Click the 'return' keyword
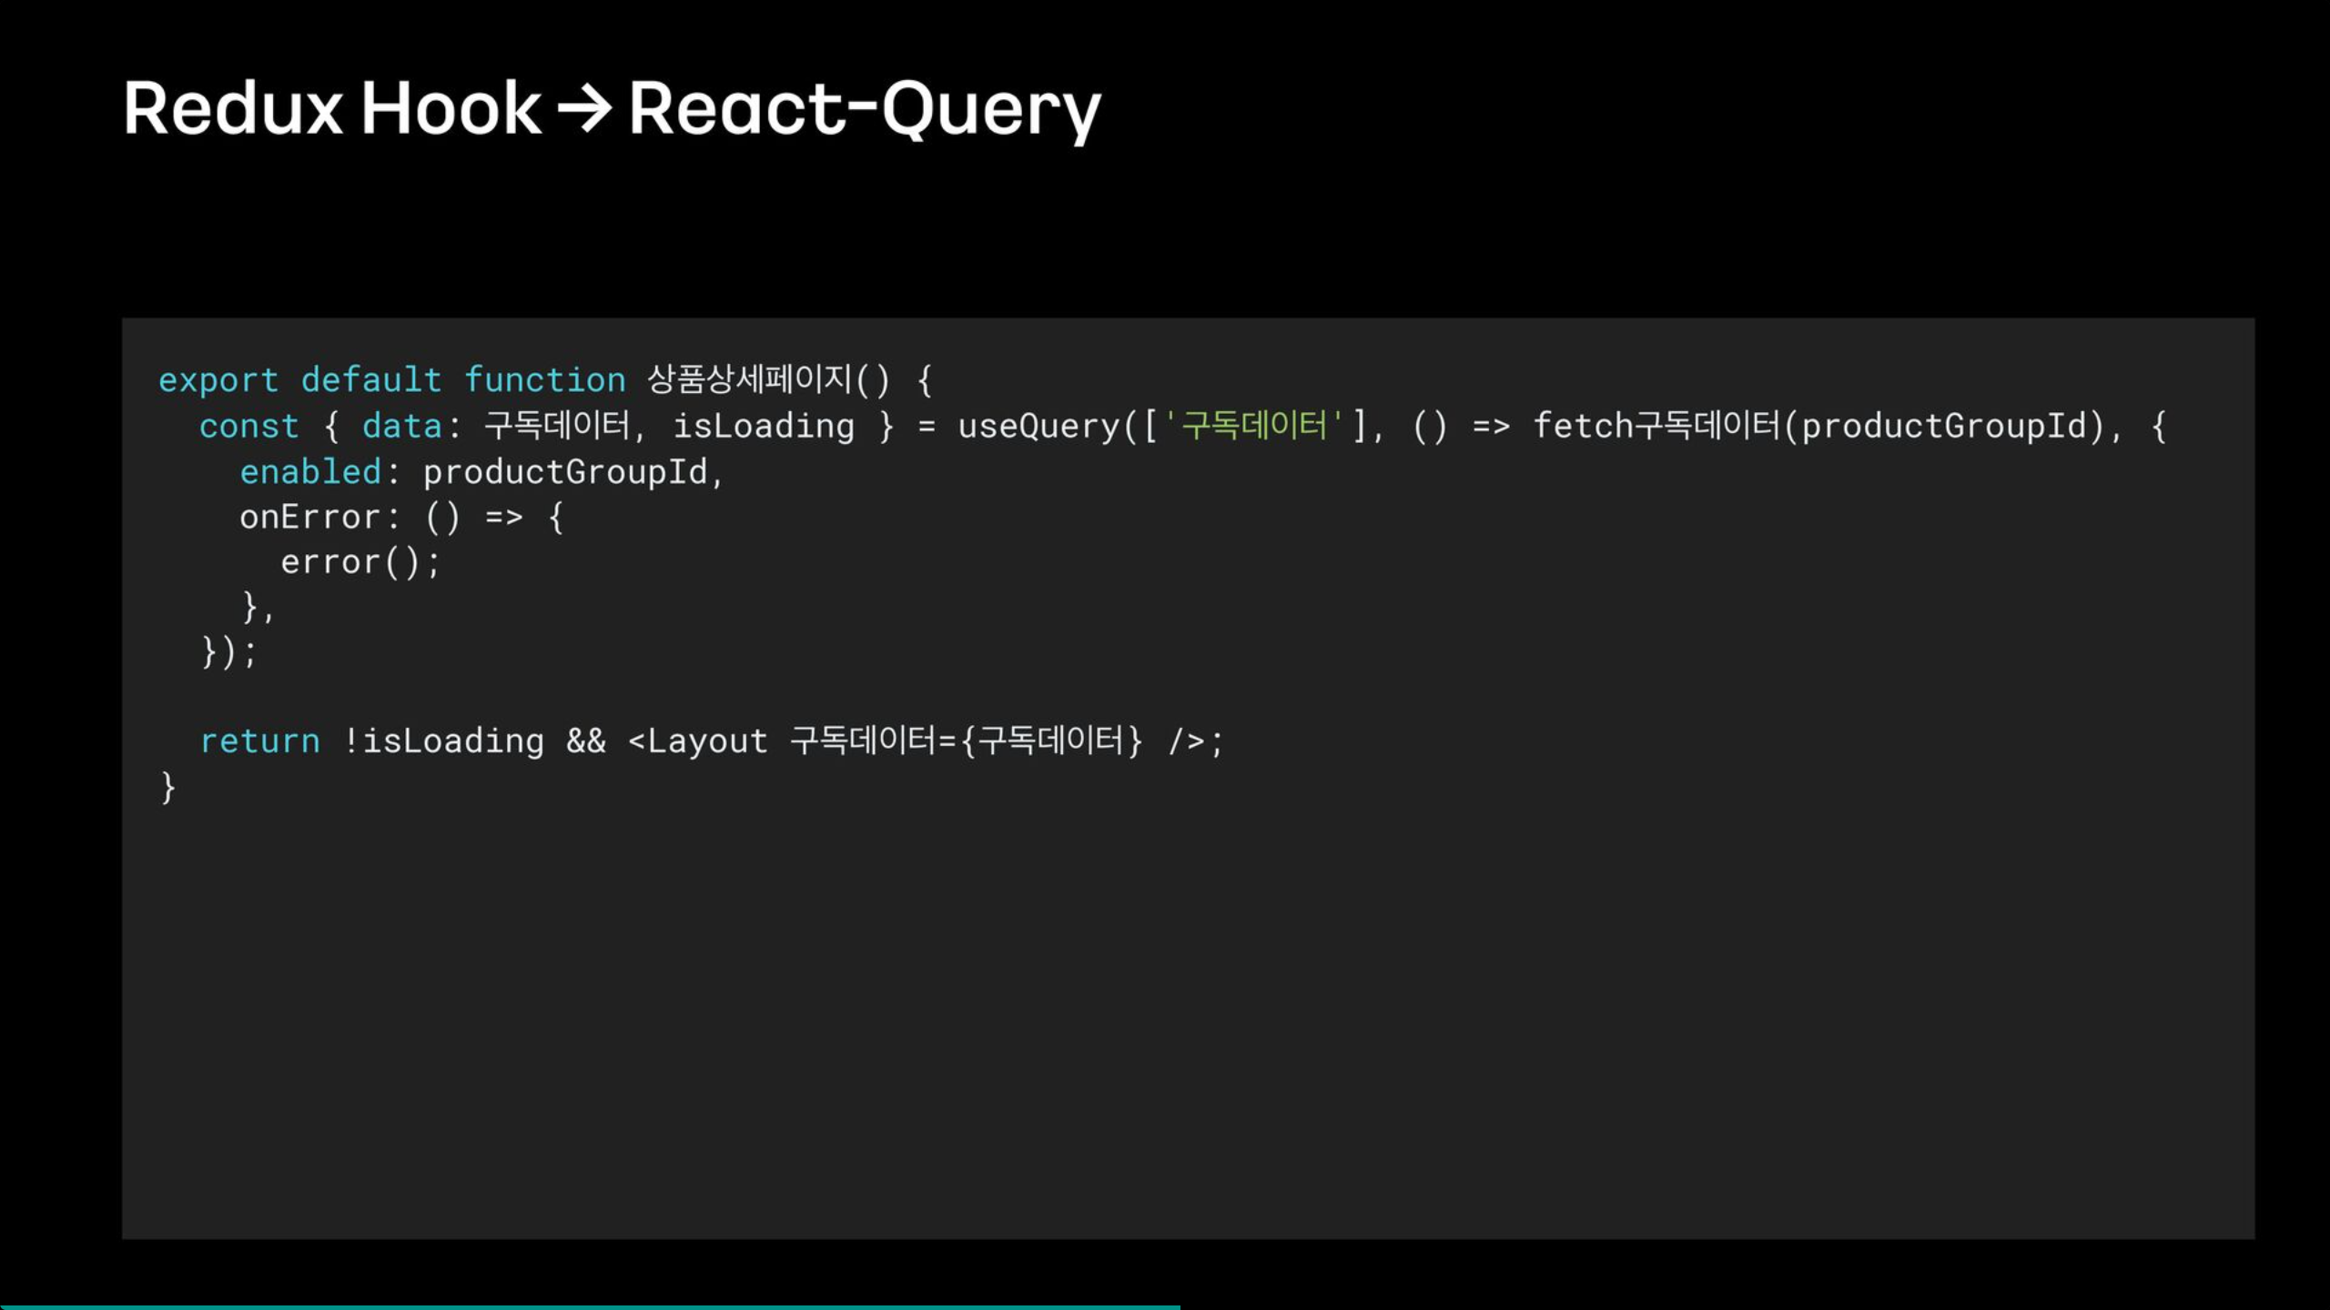The width and height of the screenshot is (2330, 1310). pyautogui.click(x=260, y=741)
